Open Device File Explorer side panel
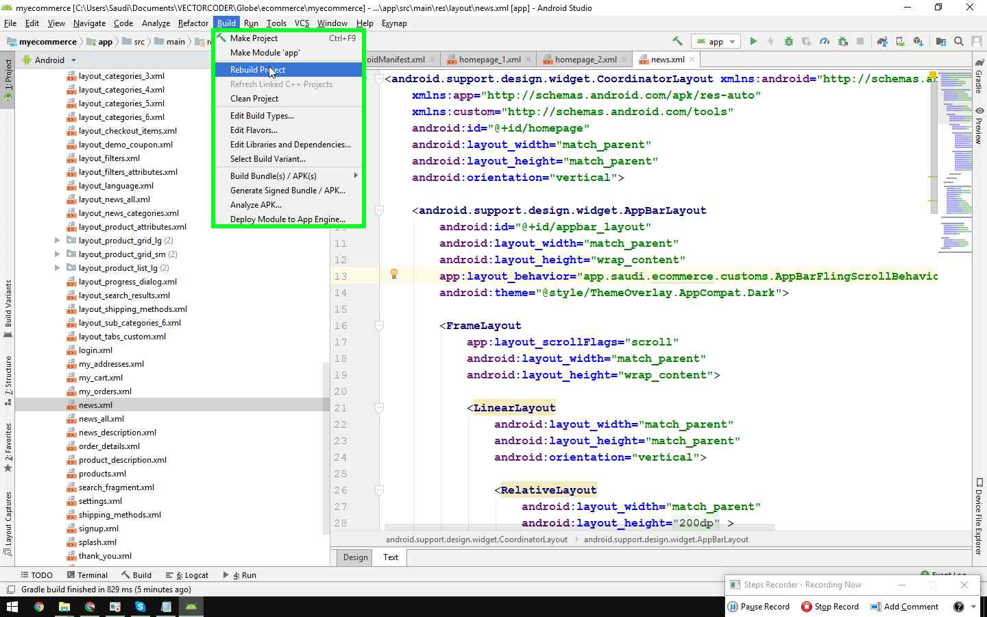The image size is (987, 617). (x=979, y=516)
